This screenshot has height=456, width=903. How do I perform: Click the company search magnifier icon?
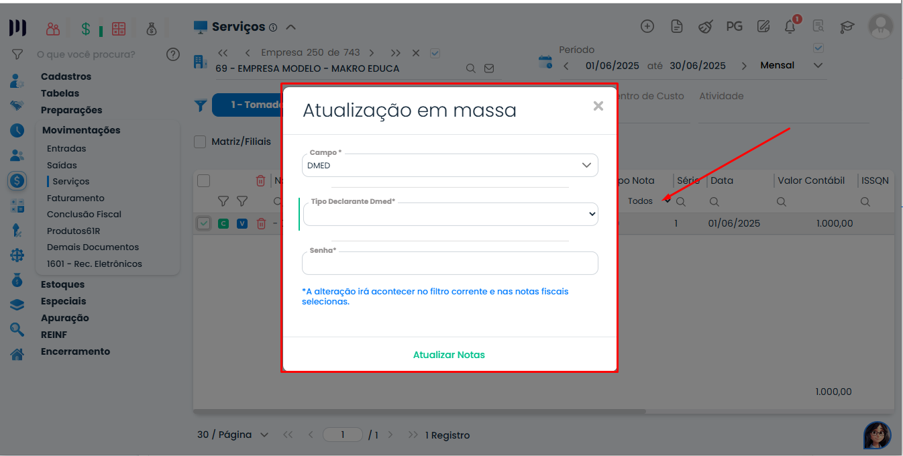(471, 68)
